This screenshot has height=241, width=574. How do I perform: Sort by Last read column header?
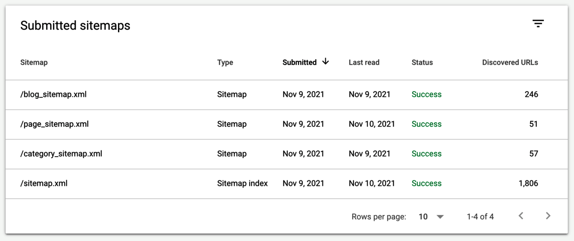click(364, 62)
